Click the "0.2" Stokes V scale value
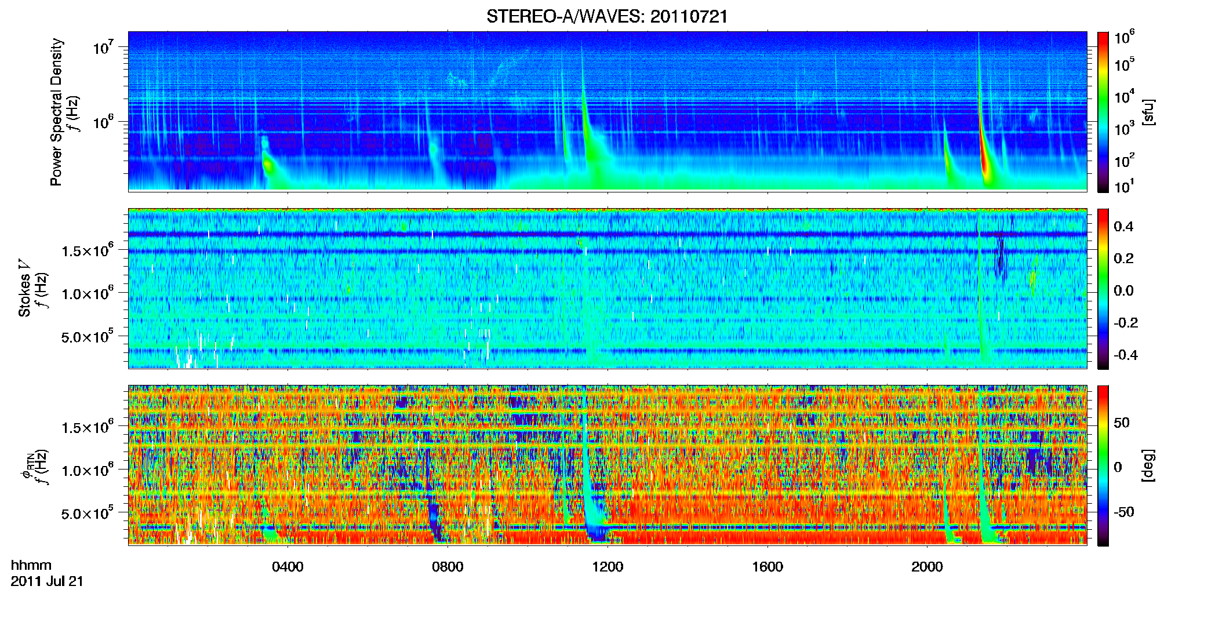This screenshot has height=626, width=1215. [x=1123, y=259]
